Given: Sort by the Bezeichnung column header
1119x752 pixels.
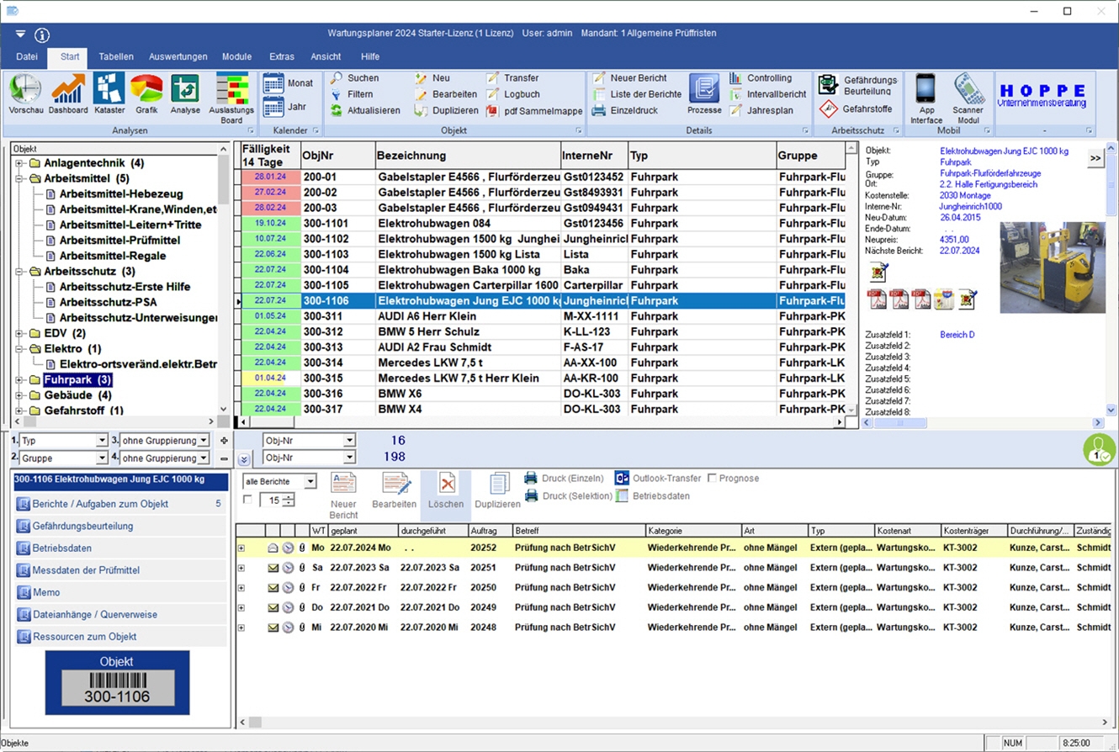Looking at the screenshot, I should pyautogui.click(x=468, y=156).
